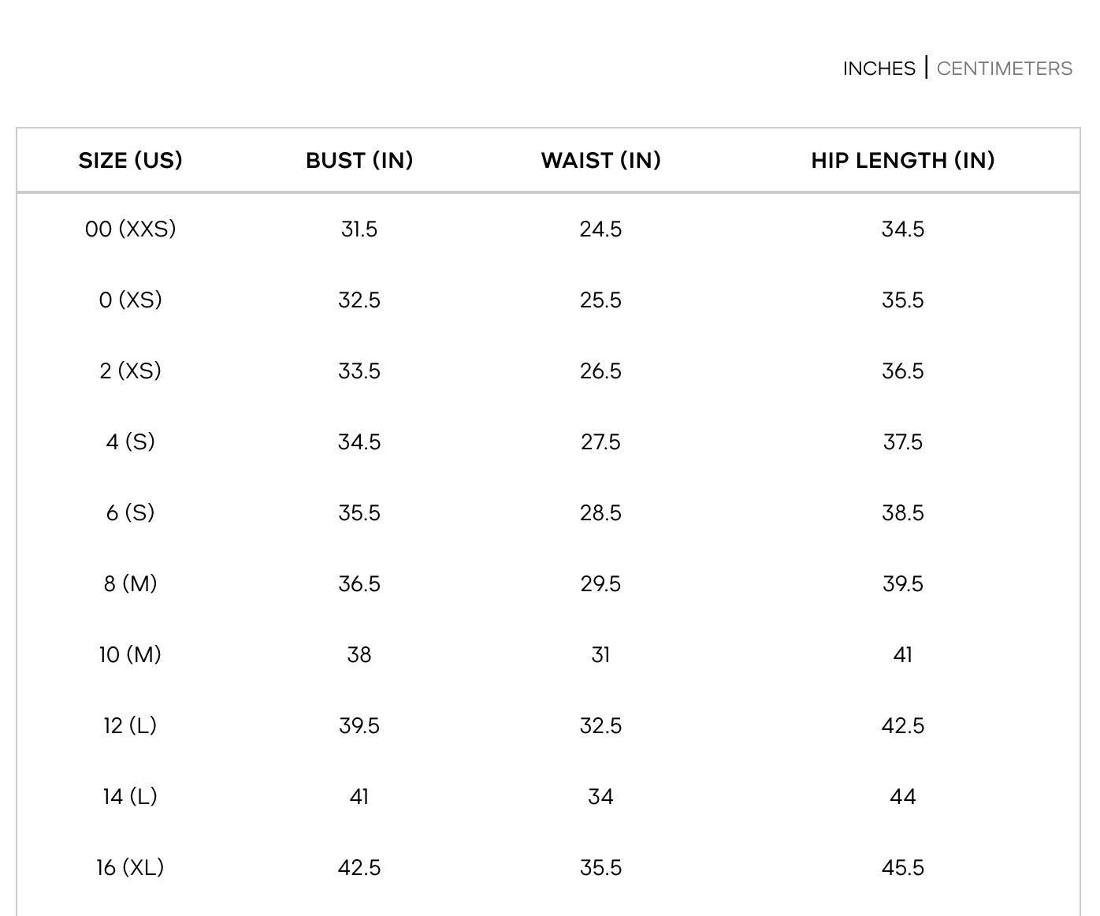This screenshot has height=916, width=1100.
Task: Select the 10 (M) size label
Action: point(130,654)
